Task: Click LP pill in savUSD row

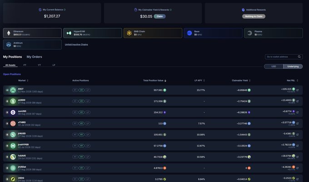Action: 88,112
